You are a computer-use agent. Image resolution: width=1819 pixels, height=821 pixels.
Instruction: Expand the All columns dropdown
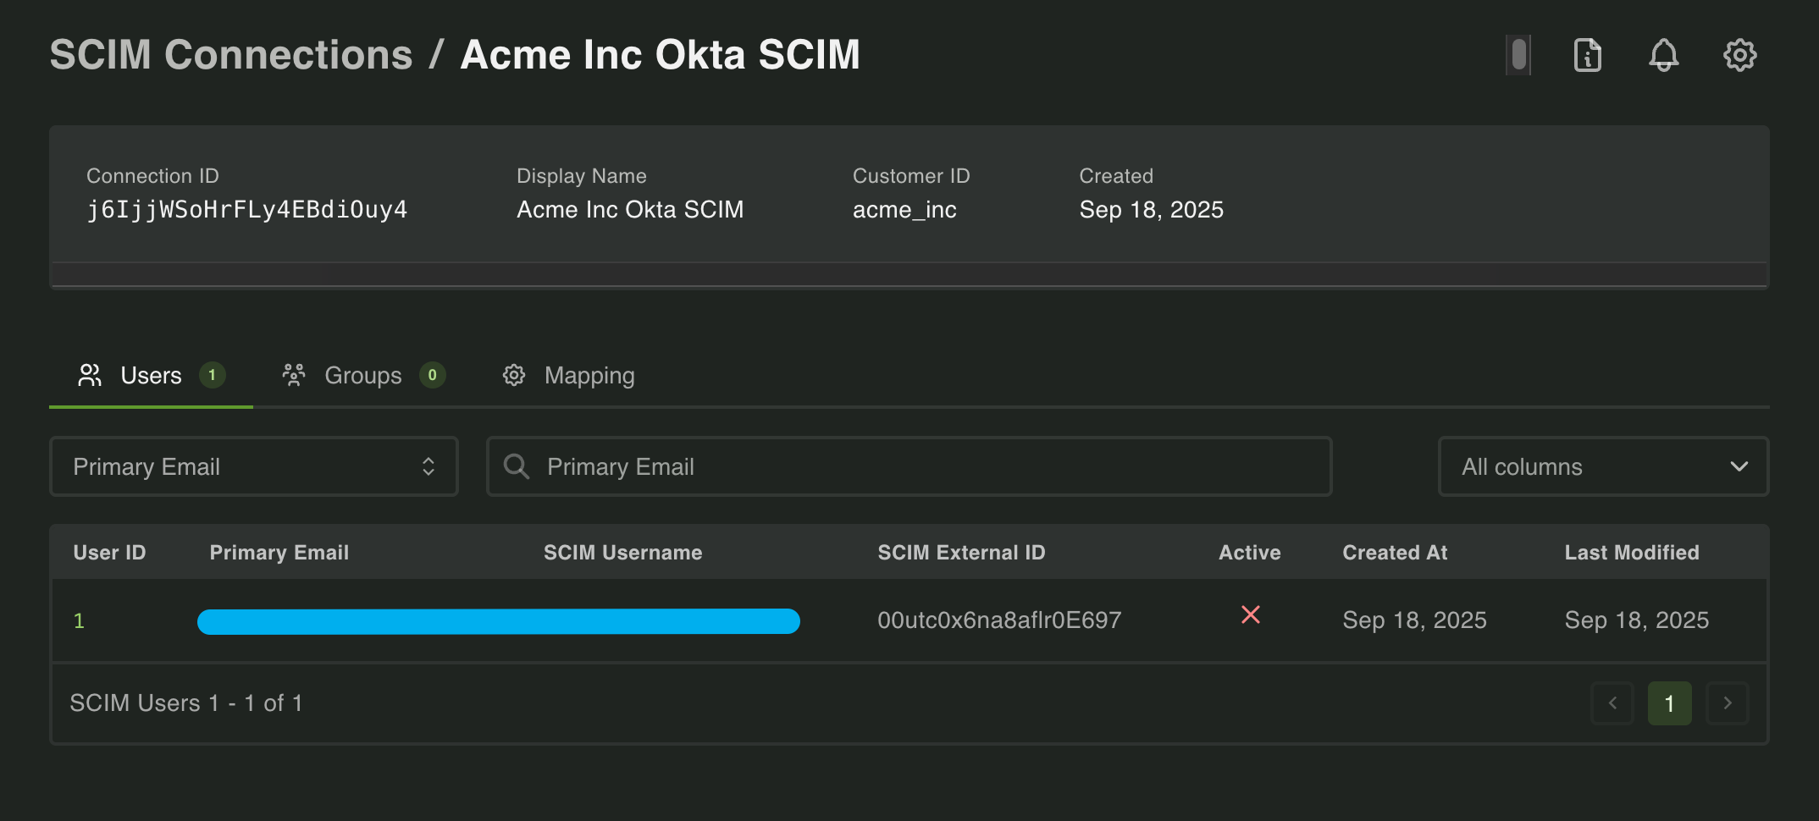point(1603,466)
